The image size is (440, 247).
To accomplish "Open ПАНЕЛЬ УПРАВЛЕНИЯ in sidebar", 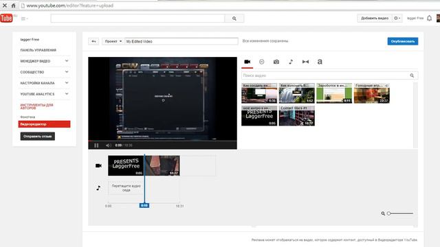I will coord(38,50).
